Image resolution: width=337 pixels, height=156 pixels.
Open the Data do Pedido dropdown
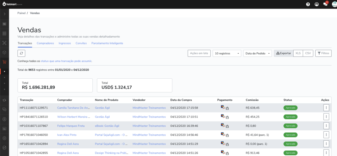[257, 53]
